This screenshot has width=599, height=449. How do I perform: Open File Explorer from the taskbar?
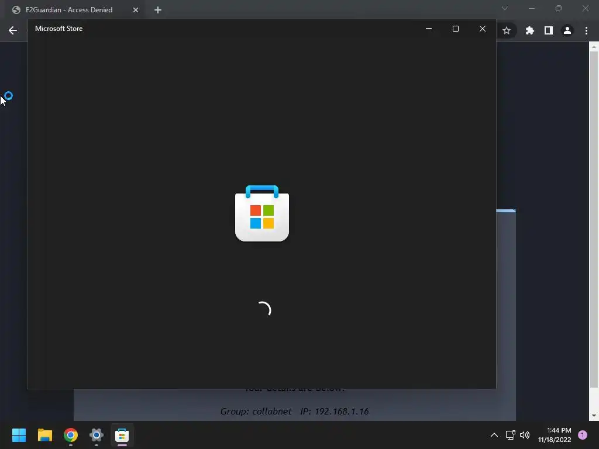[44, 435]
